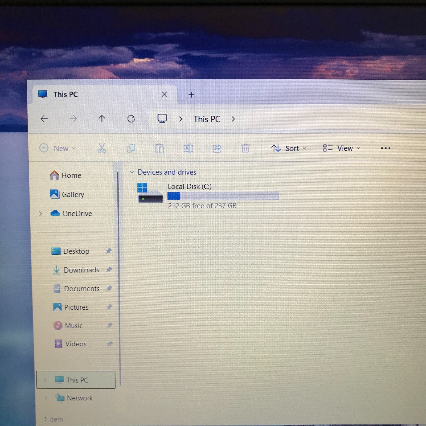Open the See more three-dots menu
The width and height of the screenshot is (426, 426).
pyautogui.click(x=386, y=148)
